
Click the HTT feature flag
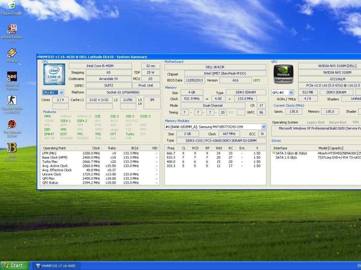(113, 134)
